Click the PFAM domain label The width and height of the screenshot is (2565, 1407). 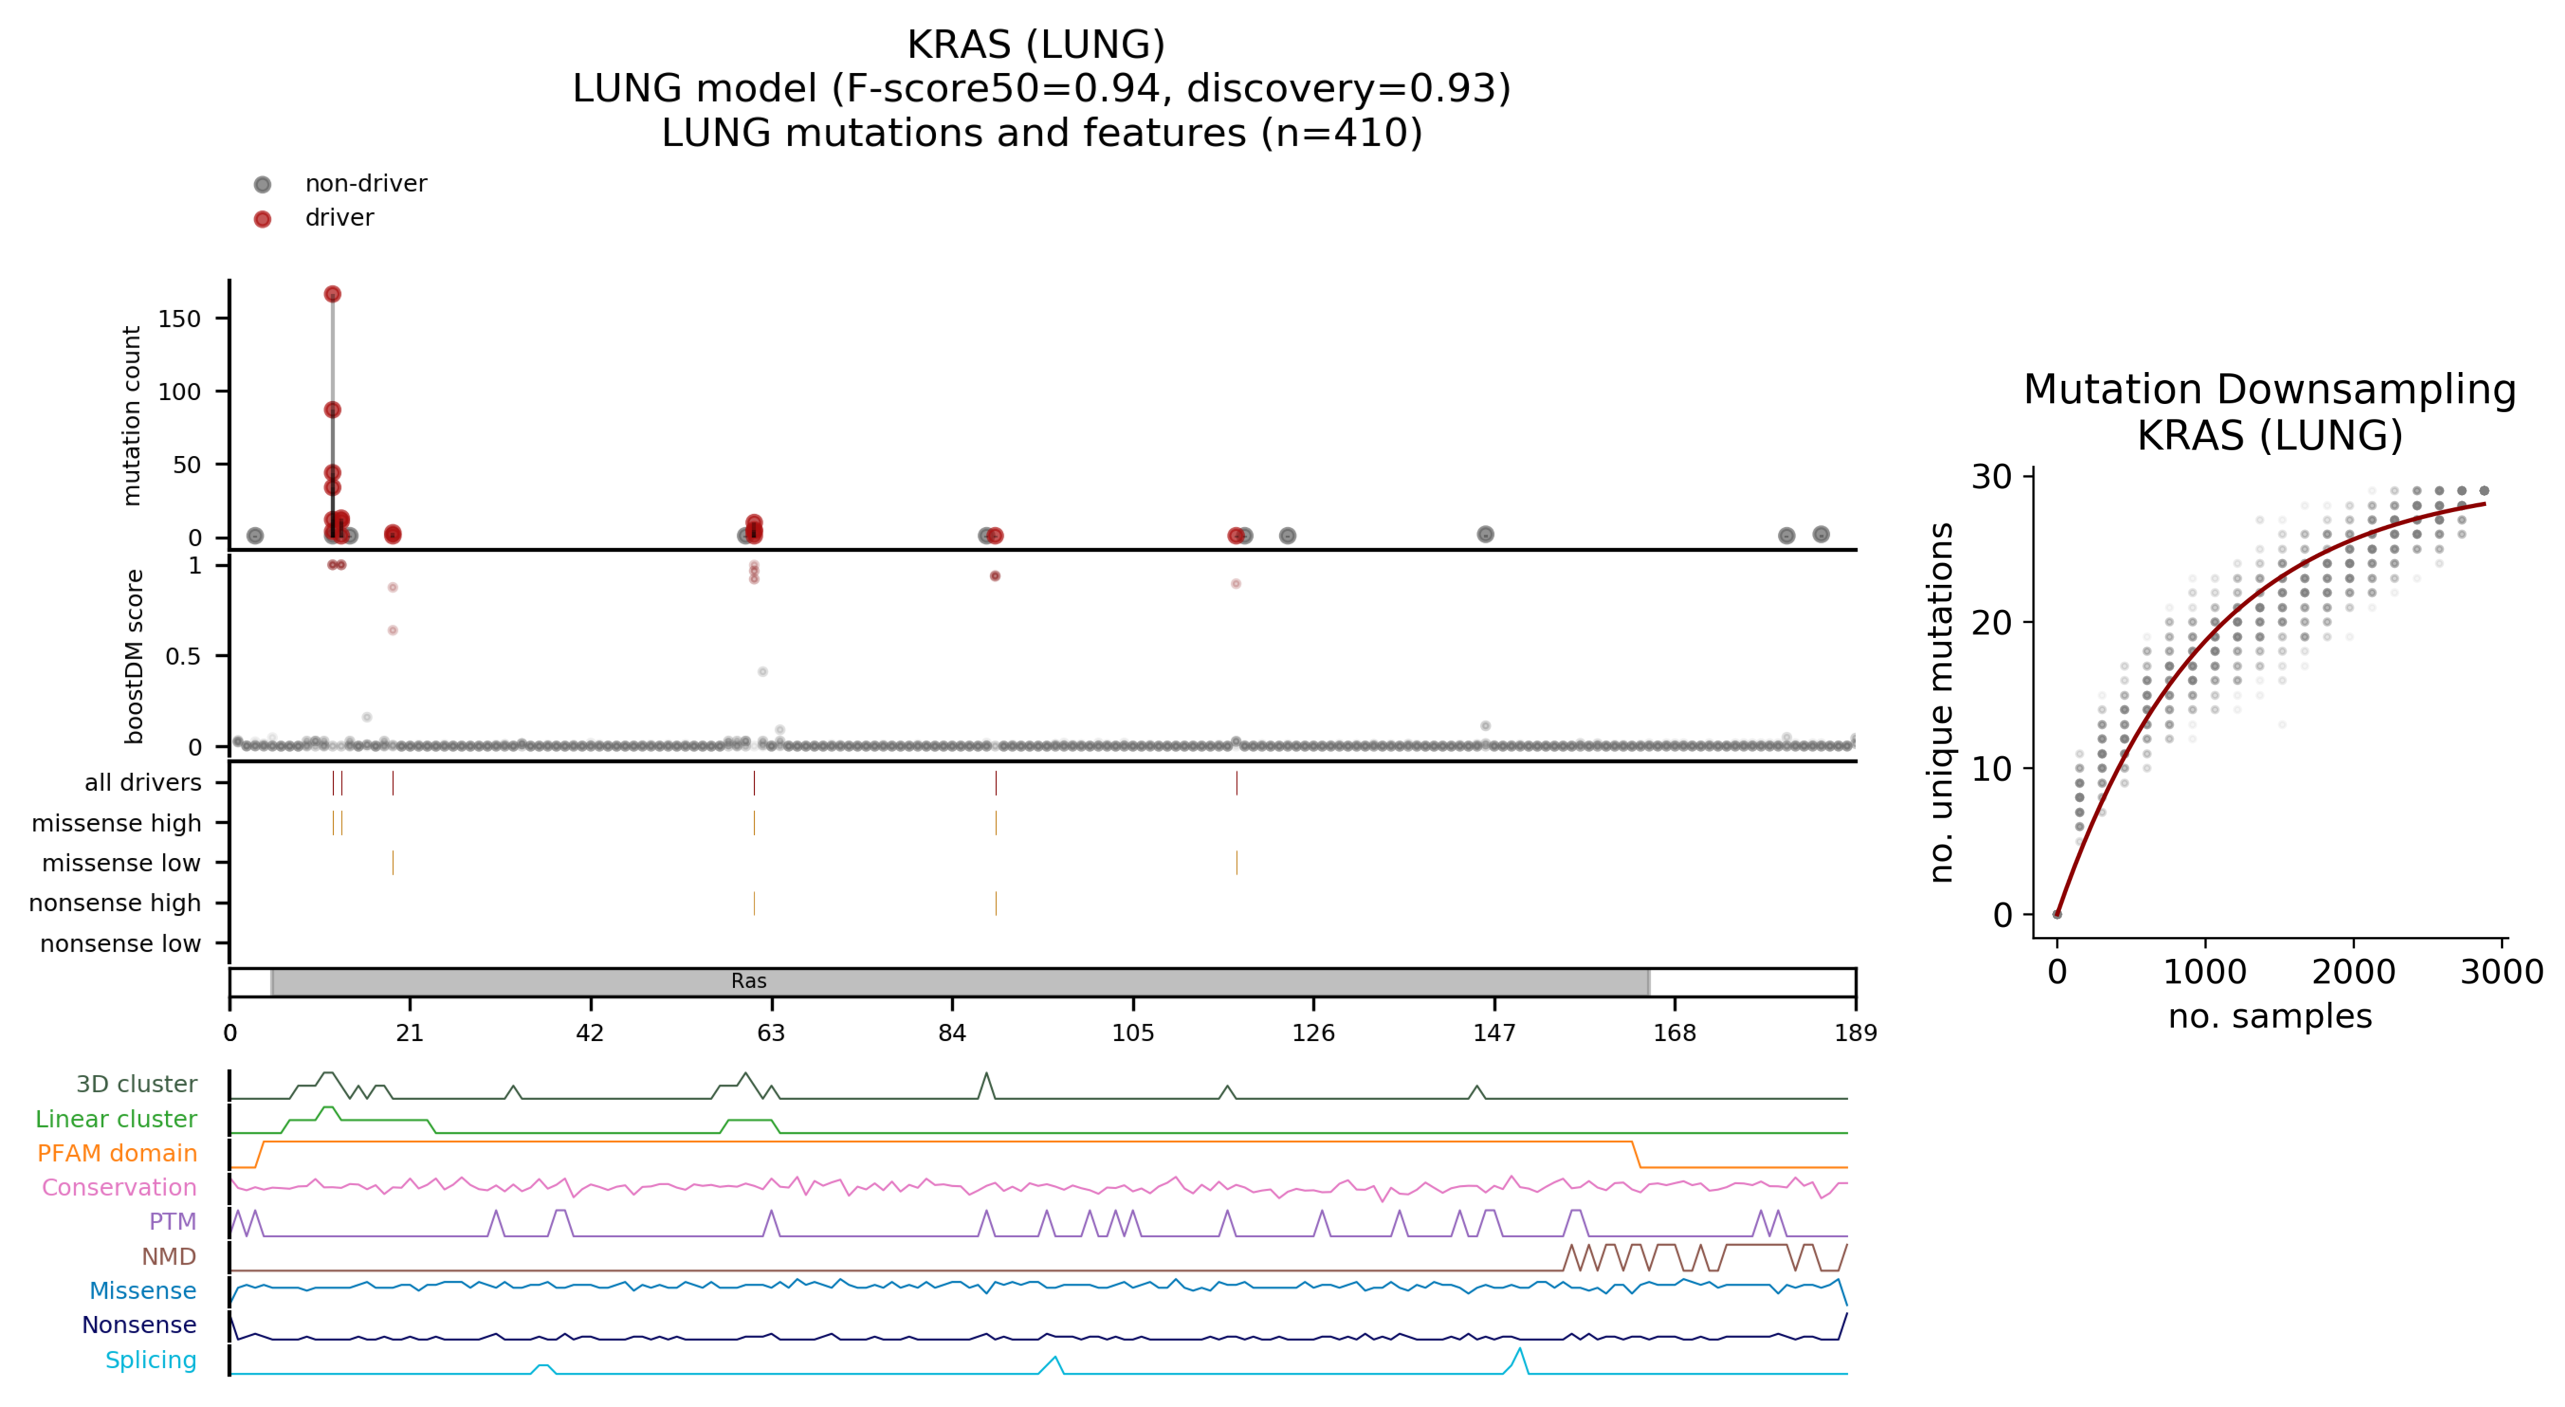pos(116,1153)
